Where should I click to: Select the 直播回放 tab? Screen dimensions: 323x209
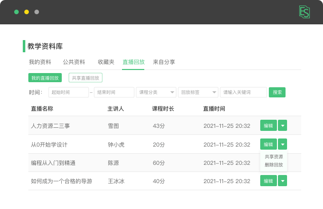tap(134, 62)
